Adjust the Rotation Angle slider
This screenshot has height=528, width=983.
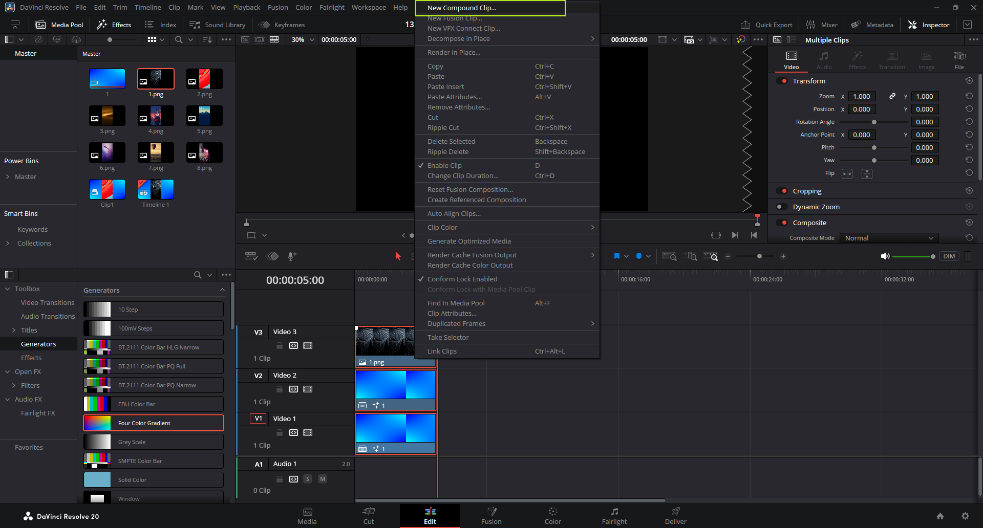[874, 122]
